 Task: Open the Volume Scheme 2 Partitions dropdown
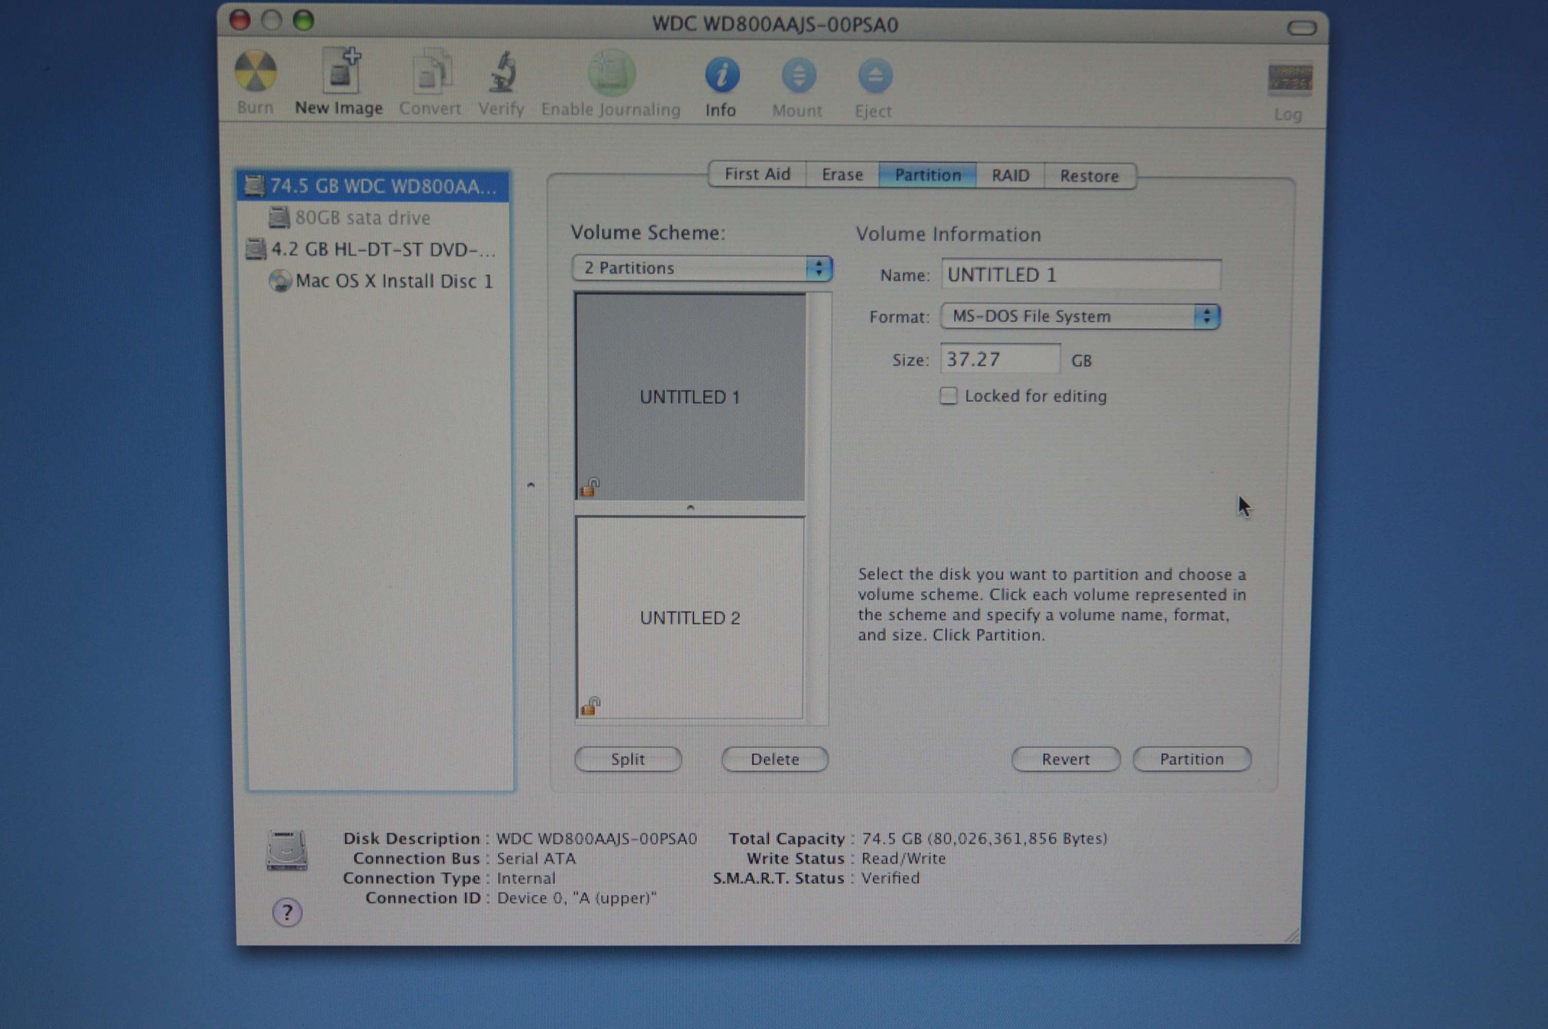click(x=702, y=268)
